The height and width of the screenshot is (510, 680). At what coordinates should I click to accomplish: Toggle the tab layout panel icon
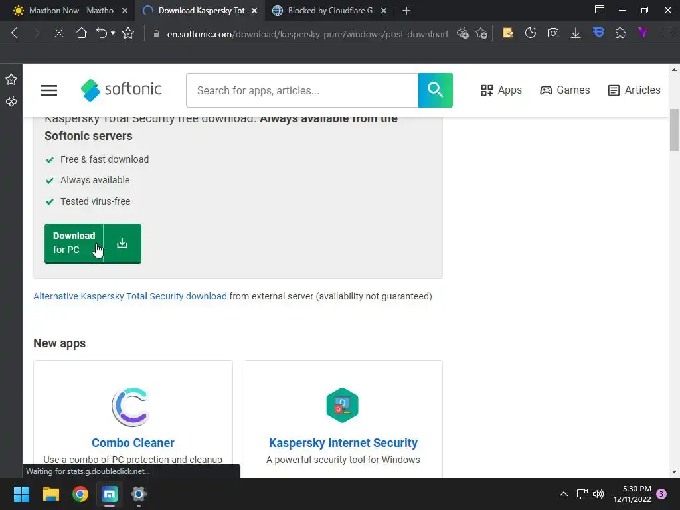coord(600,9)
